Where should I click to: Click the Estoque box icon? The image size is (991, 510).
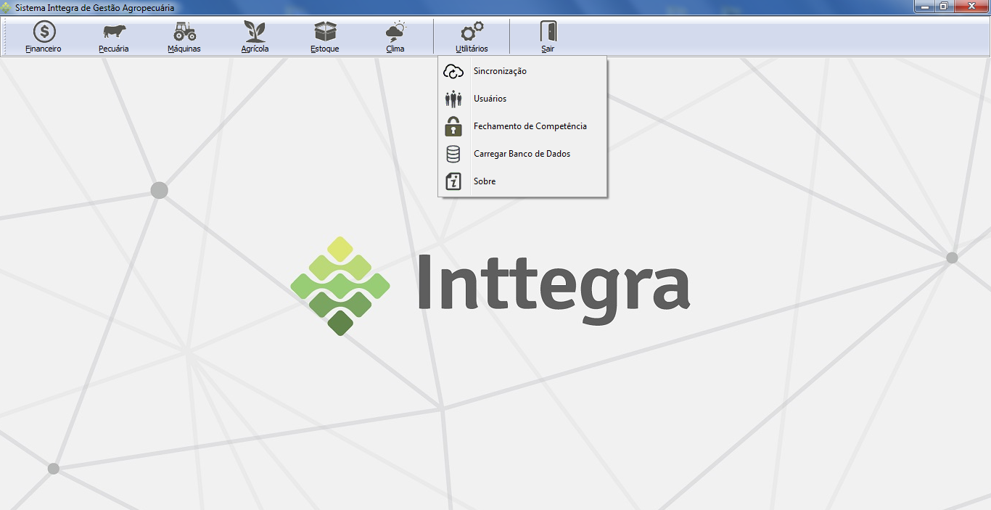325,32
